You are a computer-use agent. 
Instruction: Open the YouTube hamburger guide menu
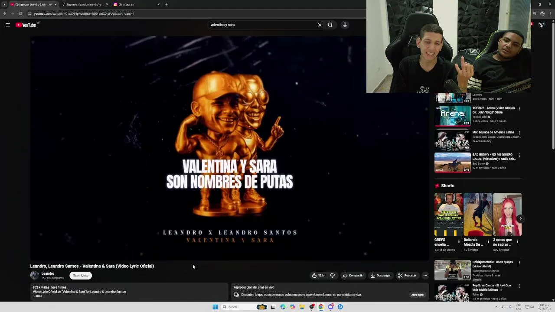click(x=8, y=25)
